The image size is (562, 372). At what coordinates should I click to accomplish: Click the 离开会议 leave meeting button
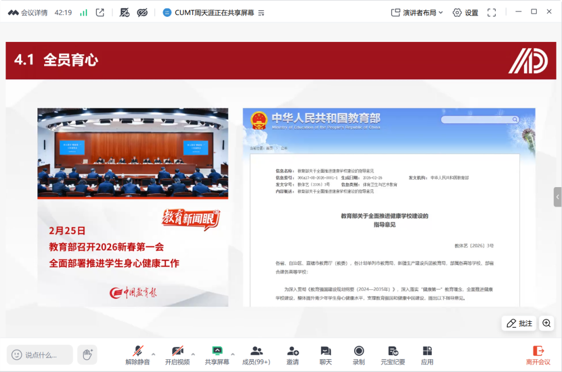pyautogui.click(x=538, y=355)
